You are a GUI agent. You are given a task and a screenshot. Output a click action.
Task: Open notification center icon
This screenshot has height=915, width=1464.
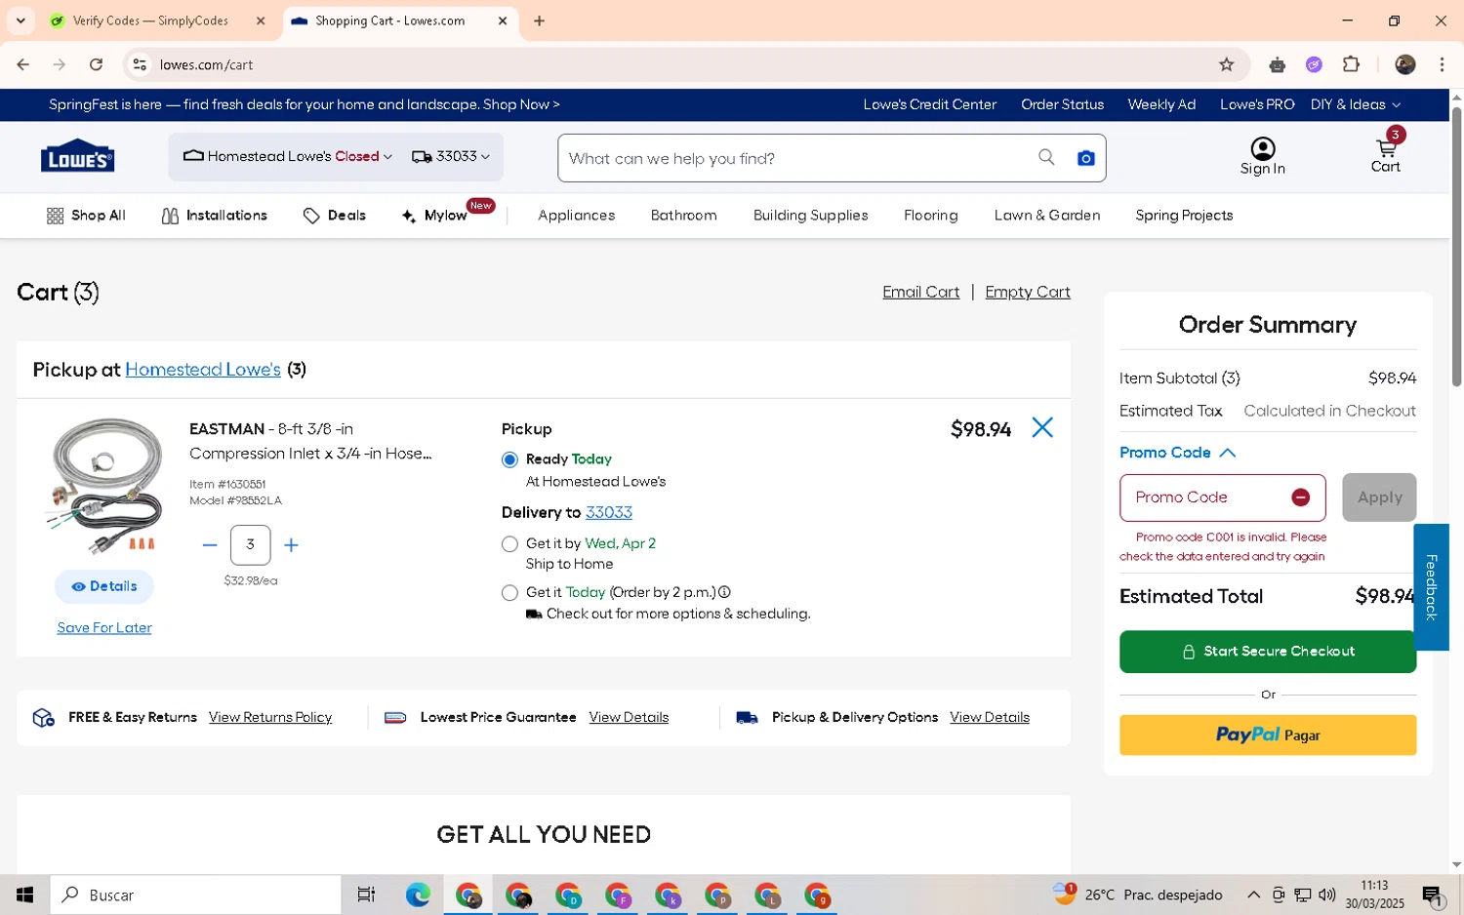[x=1433, y=895]
